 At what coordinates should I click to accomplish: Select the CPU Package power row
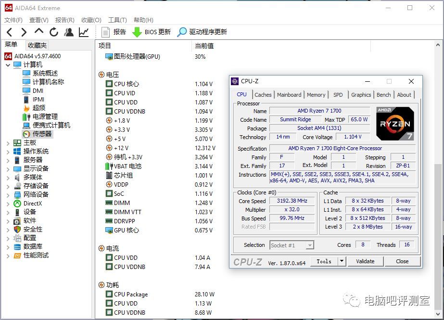(x=160, y=294)
